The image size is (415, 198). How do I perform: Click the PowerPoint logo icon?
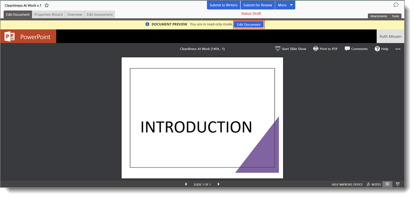[10, 37]
